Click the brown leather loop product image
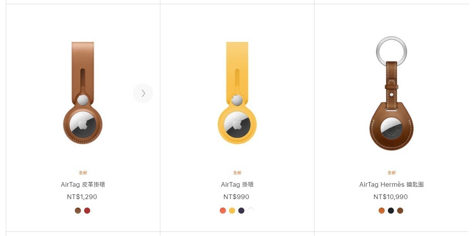Viewport: 473px width, 236px height. pyautogui.click(x=83, y=93)
